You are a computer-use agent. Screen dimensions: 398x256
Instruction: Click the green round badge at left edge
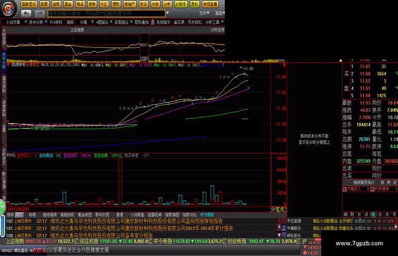coord(2,207)
